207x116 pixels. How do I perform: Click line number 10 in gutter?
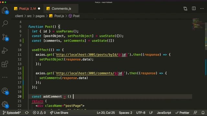coord(19,50)
